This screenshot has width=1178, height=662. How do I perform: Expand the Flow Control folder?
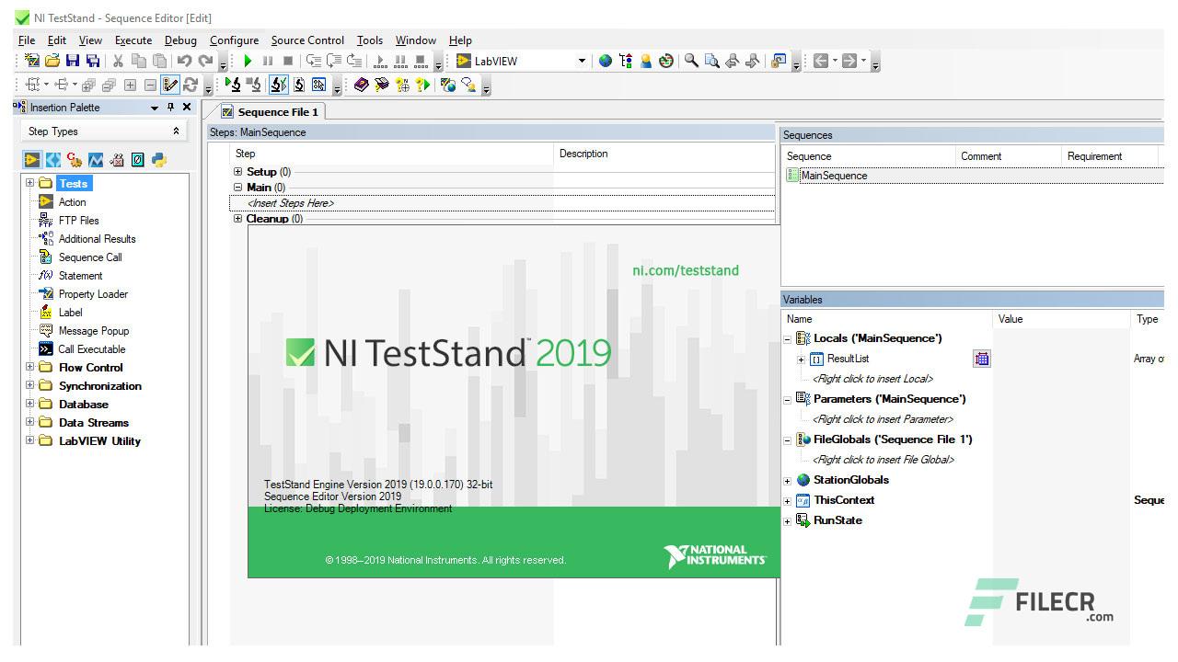click(29, 367)
